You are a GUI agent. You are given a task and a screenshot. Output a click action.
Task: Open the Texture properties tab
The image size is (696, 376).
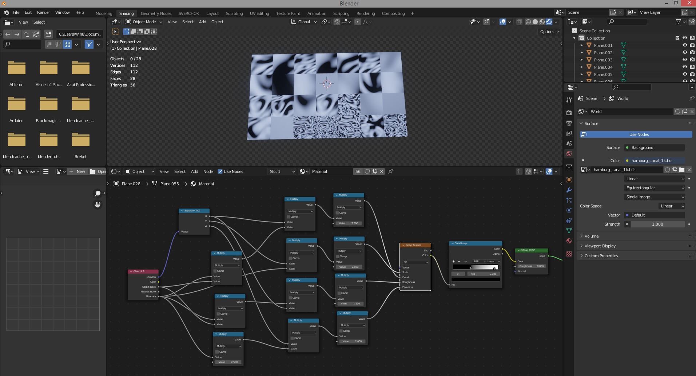[x=569, y=254]
